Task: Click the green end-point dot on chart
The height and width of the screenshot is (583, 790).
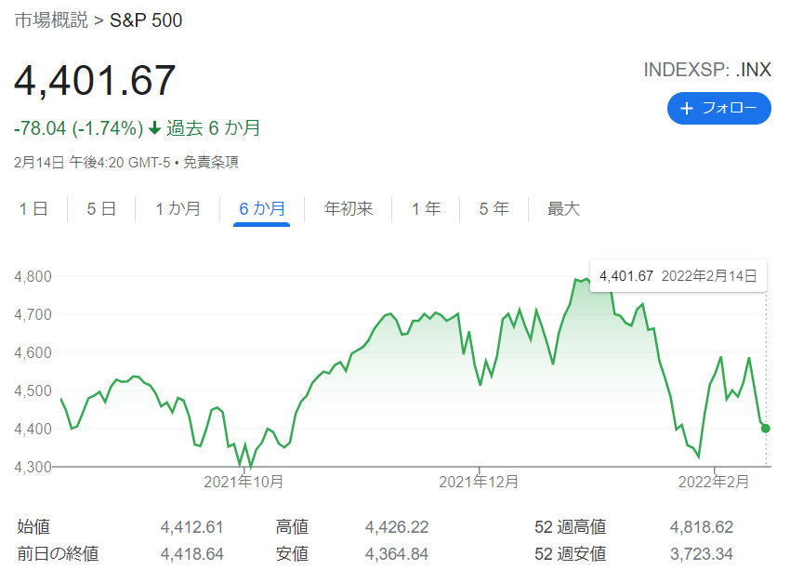Action: click(x=765, y=429)
